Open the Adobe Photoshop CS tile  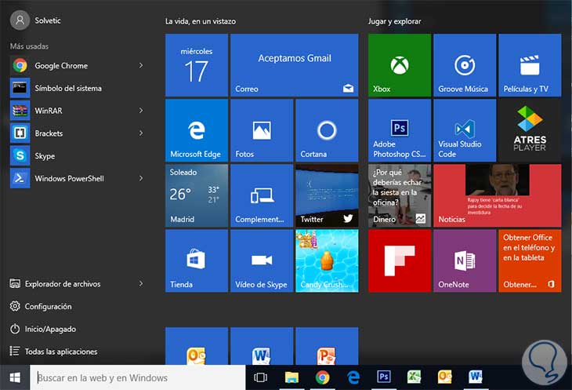400,130
